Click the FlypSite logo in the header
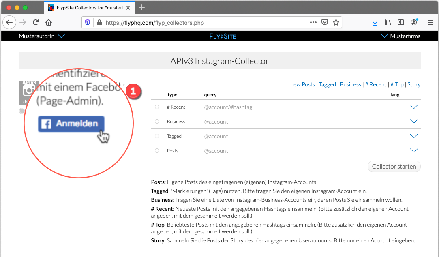The height and width of the screenshot is (257, 439). coord(223,36)
